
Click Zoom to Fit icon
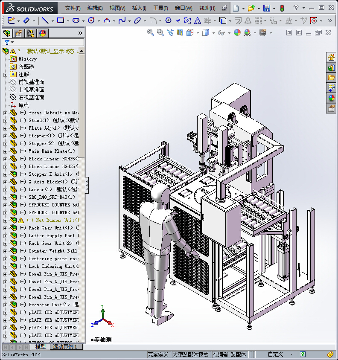point(151,32)
